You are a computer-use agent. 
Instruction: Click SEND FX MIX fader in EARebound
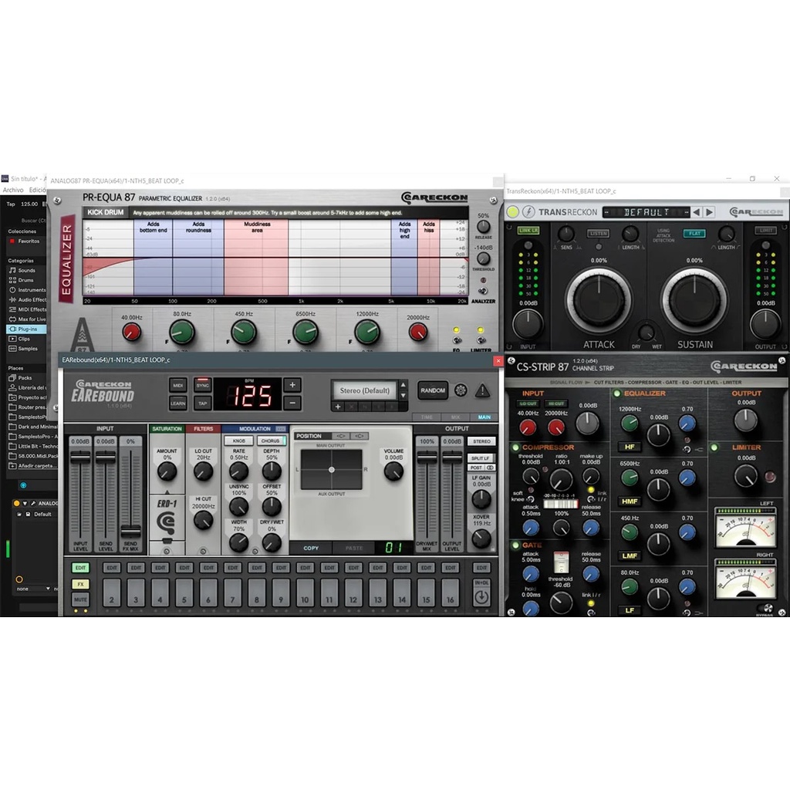130,532
